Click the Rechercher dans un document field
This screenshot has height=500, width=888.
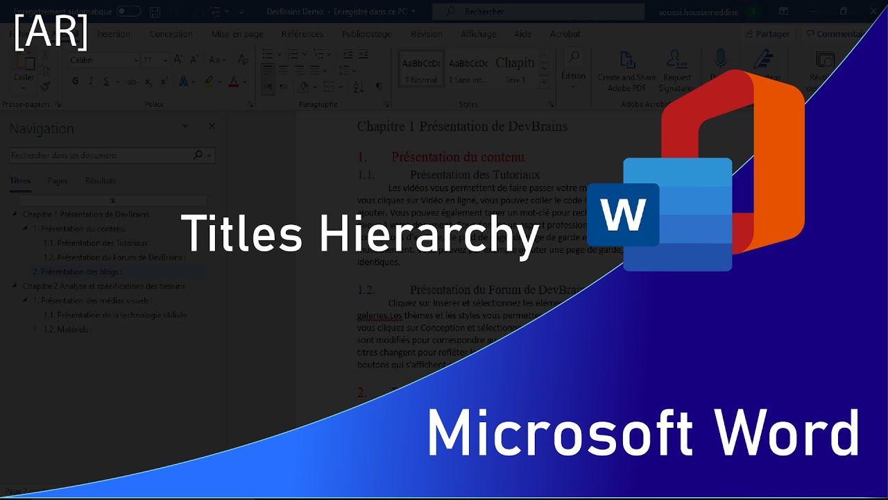tap(112, 156)
